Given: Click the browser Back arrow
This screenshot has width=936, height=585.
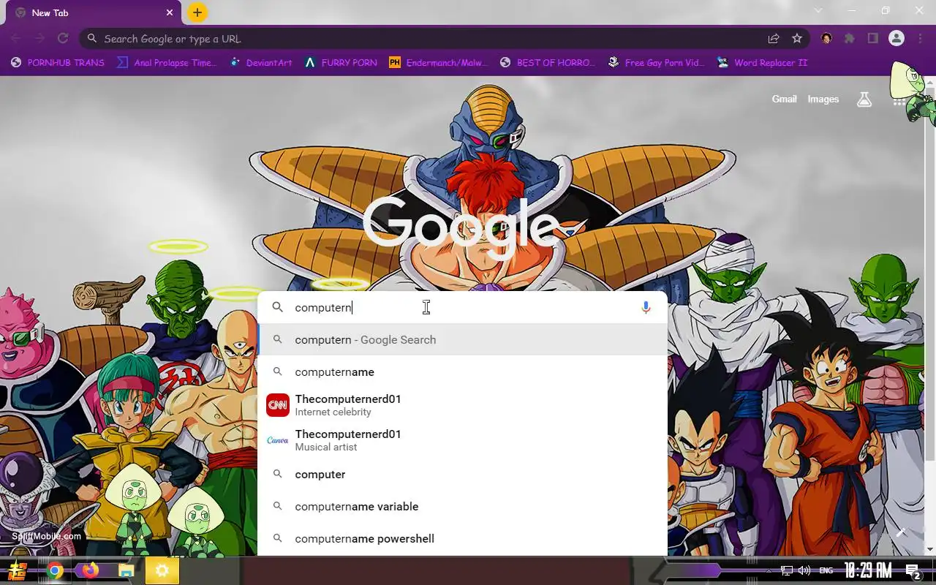Looking at the screenshot, I should tap(16, 39).
